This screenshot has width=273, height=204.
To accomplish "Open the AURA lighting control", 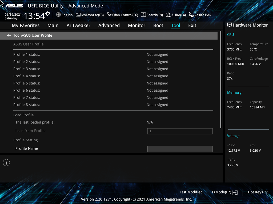I will [176, 15].
